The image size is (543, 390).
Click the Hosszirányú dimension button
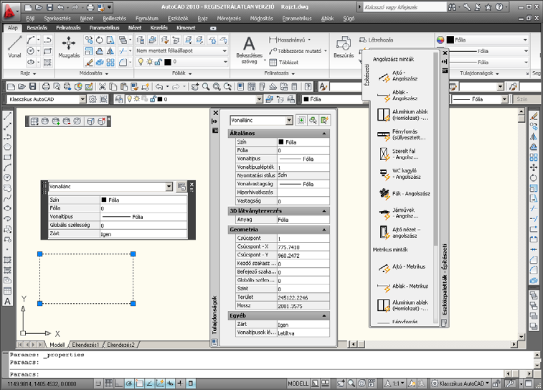coord(290,40)
